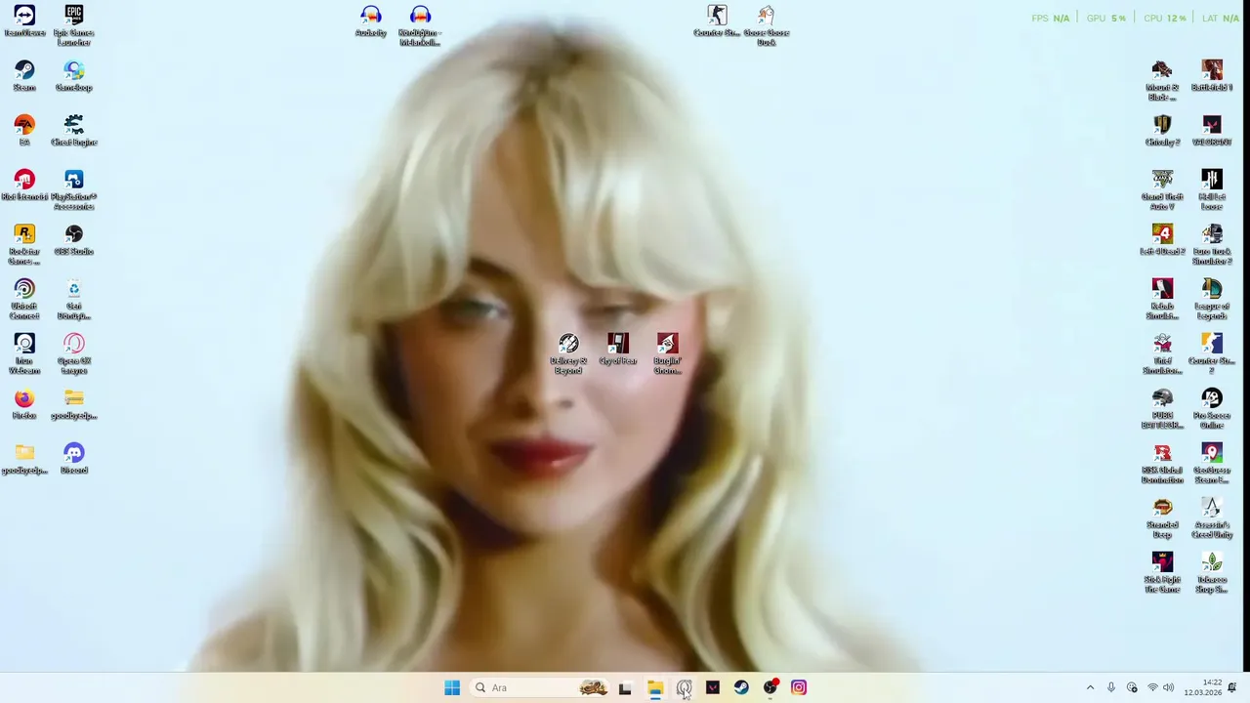Click the microphone icon in system tray
Screen dimensions: 1250x703
(x=1111, y=687)
